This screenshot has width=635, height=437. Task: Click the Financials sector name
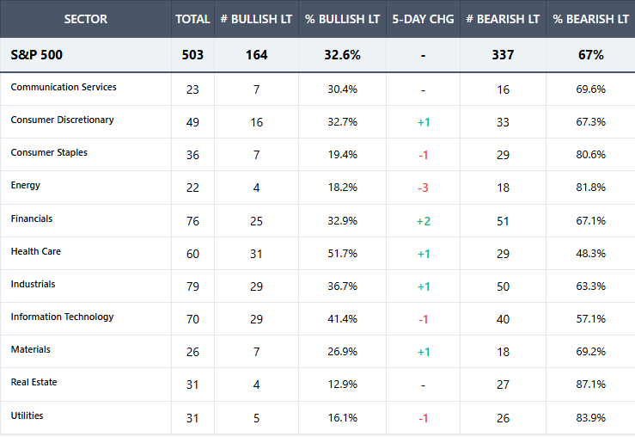[x=32, y=218]
